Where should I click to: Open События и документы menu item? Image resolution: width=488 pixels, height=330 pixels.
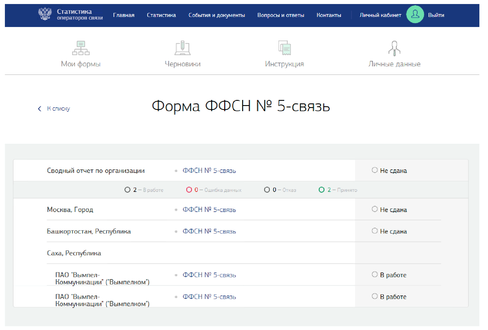coord(216,15)
